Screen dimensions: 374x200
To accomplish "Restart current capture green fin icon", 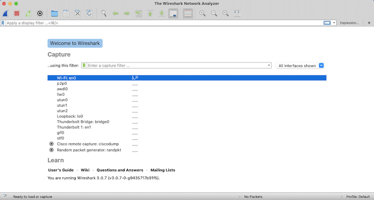I will click(x=29, y=14).
